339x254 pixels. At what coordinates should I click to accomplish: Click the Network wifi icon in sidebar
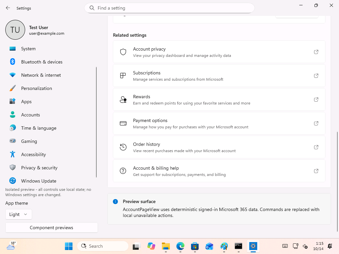point(13,75)
